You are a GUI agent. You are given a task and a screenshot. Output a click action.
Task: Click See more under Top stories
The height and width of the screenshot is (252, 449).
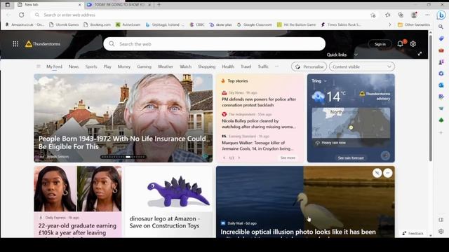pyautogui.click(x=288, y=157)
